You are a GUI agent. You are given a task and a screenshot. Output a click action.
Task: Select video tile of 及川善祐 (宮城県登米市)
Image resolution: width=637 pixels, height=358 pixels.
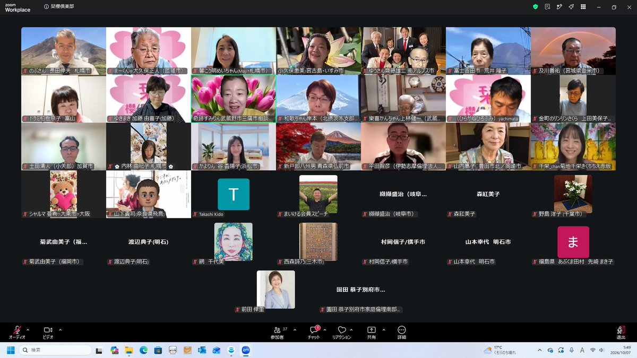pos(573,51)
